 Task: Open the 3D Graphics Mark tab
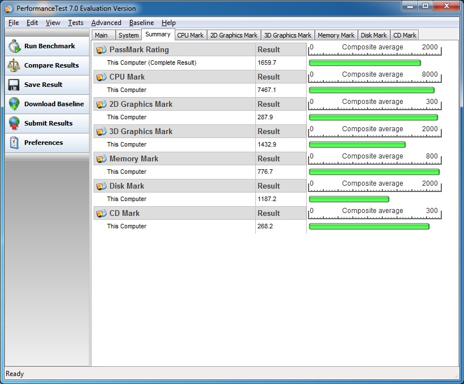point(288,35)
